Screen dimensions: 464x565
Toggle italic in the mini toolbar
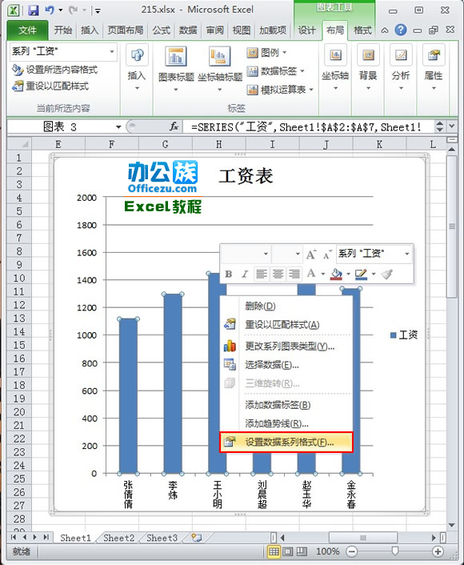click(245, 274)
